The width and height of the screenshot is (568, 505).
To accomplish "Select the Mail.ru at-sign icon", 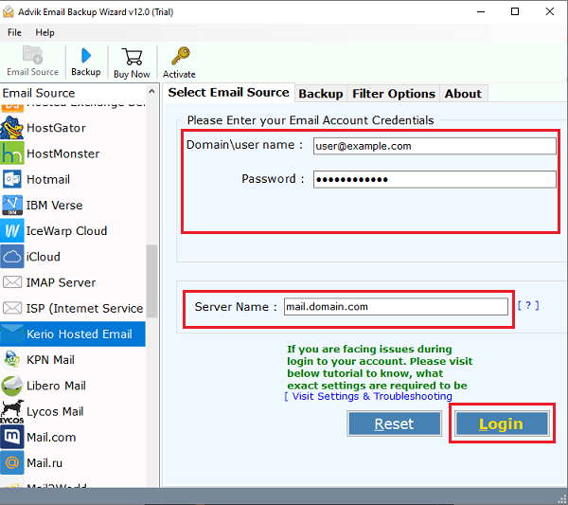I will 12,462.
